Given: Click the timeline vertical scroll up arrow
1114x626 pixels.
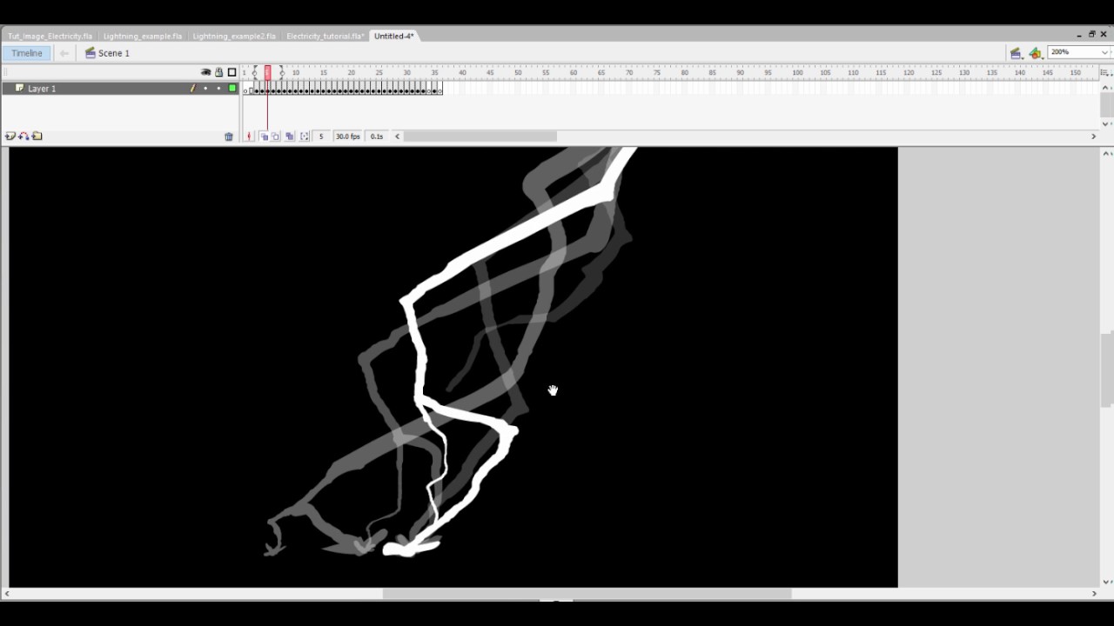Looking at the screenshot, I should coord(1106,87).
